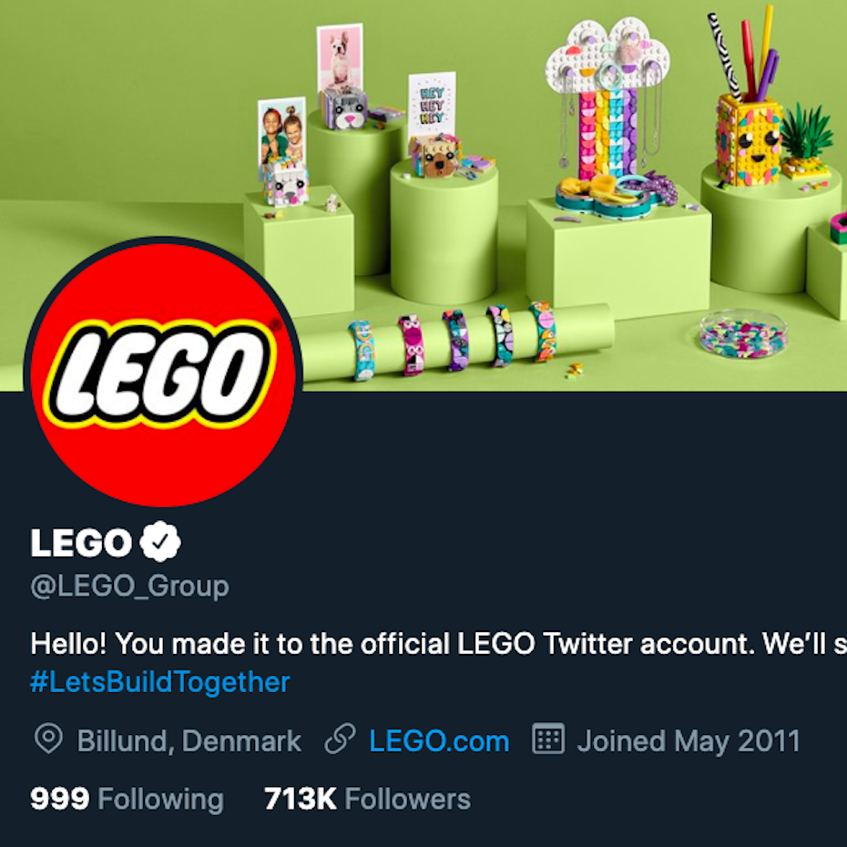Click the @LEGO_Group handle
The height and width of the screenshot is (847, 847).
(x=129, y=586)
